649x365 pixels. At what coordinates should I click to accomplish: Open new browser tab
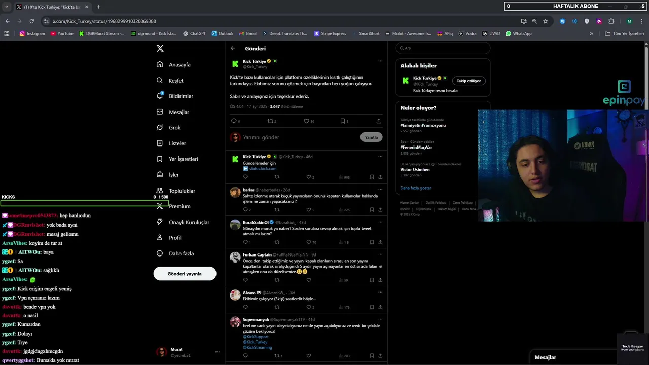coord(98,7)
